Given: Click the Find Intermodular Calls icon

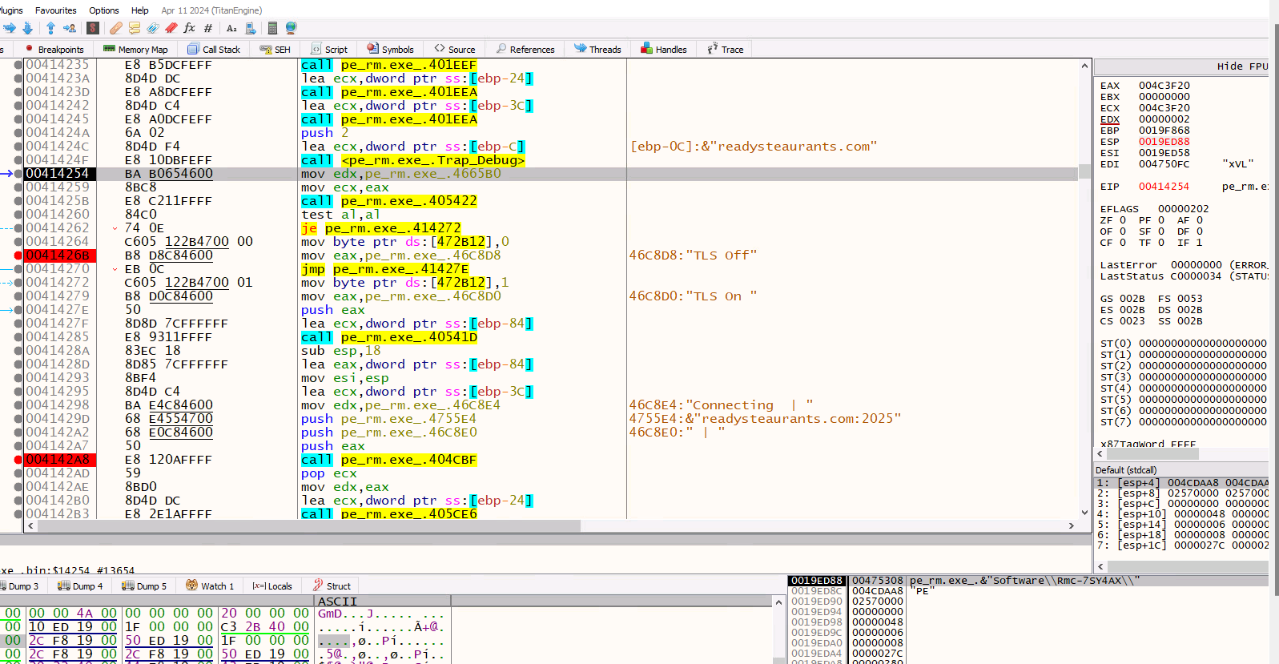Looking at the screenshot, I should (250, 28).
